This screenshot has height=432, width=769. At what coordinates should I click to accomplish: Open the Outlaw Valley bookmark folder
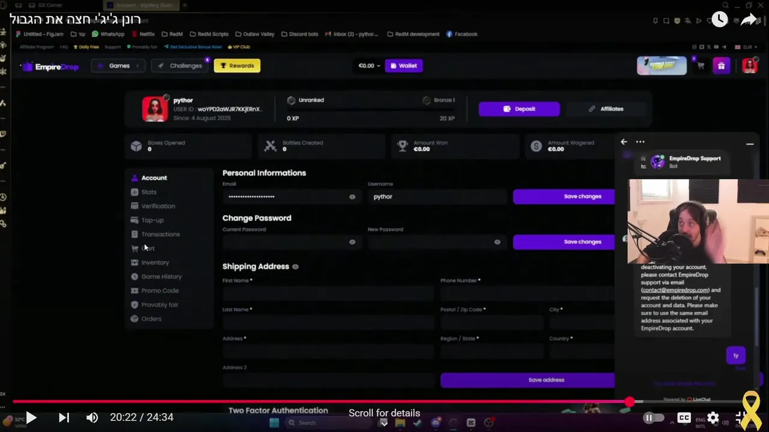[255, 34]
